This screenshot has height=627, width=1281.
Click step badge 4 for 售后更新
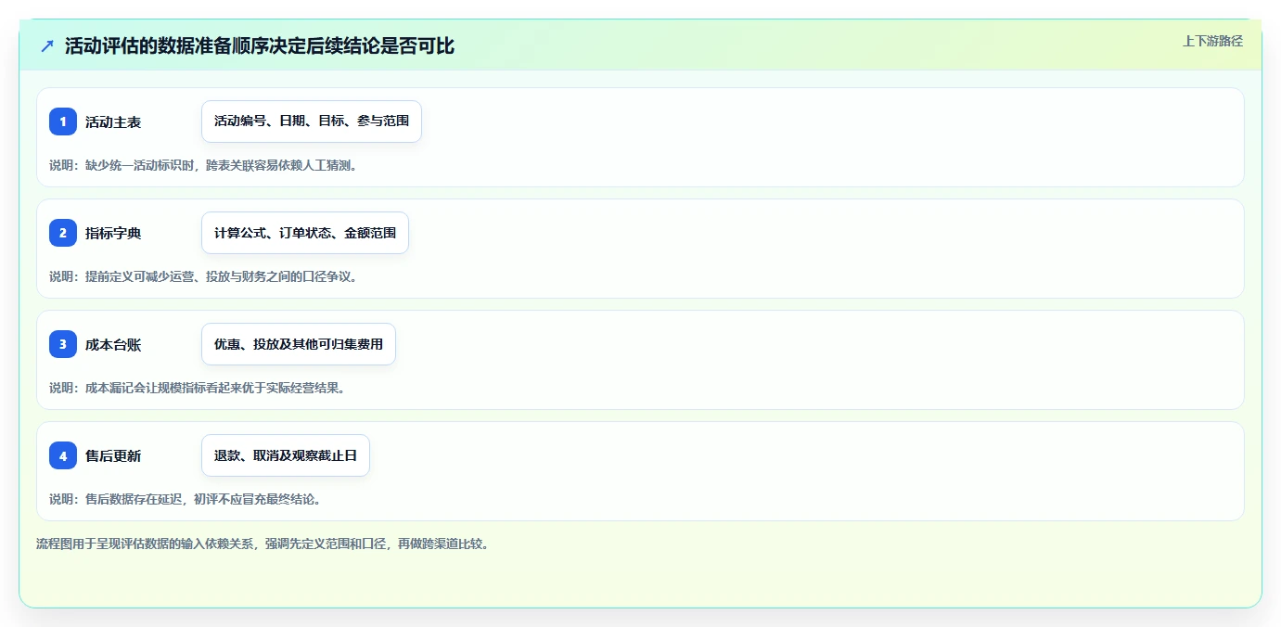tap(63, 455)
